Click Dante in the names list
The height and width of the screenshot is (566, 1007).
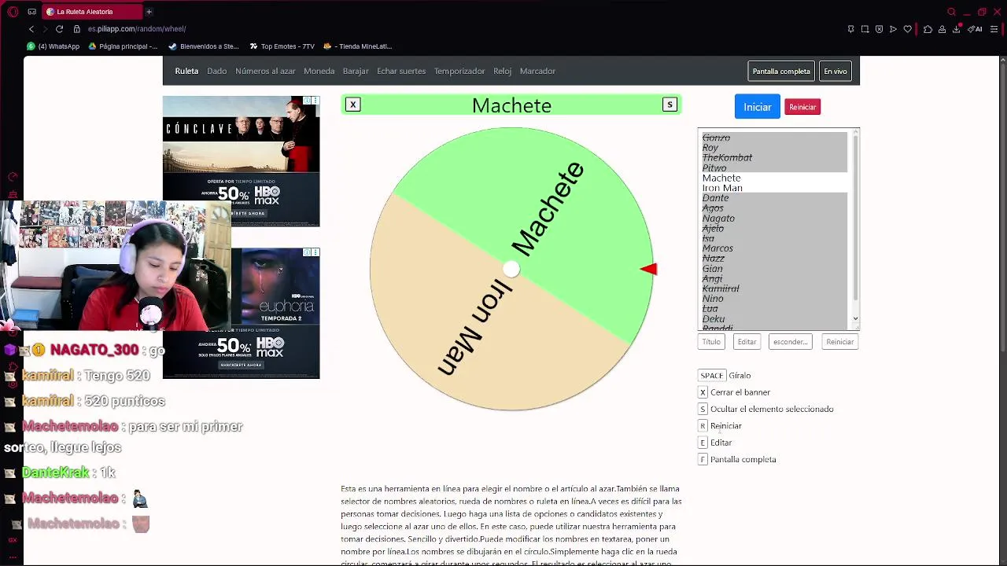point(715,198)
